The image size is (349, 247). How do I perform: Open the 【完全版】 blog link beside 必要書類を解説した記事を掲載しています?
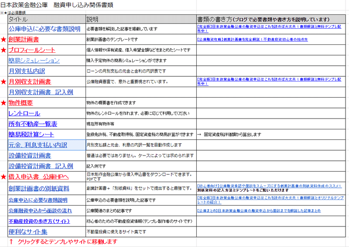click(x=269, y=29)
